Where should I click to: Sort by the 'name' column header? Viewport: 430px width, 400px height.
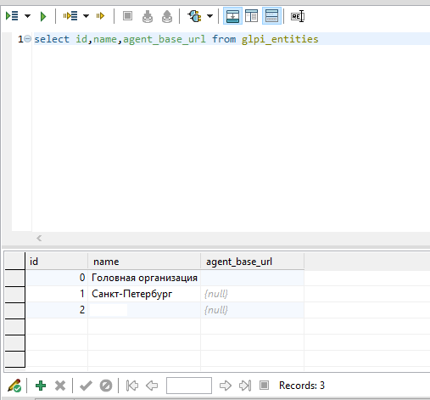coord(144,262)
